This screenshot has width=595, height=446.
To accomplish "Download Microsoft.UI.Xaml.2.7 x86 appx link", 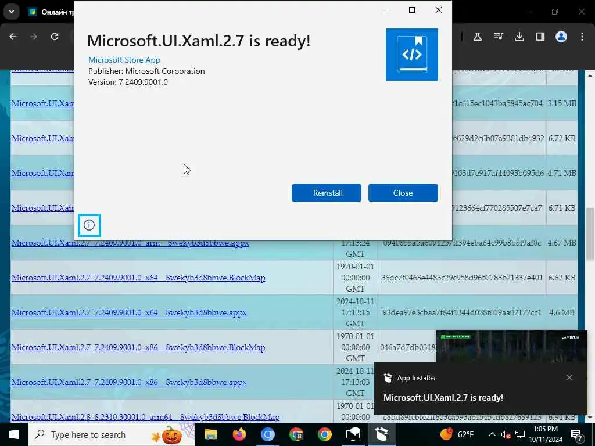I will pyautogui.click(x=129, y=382).
